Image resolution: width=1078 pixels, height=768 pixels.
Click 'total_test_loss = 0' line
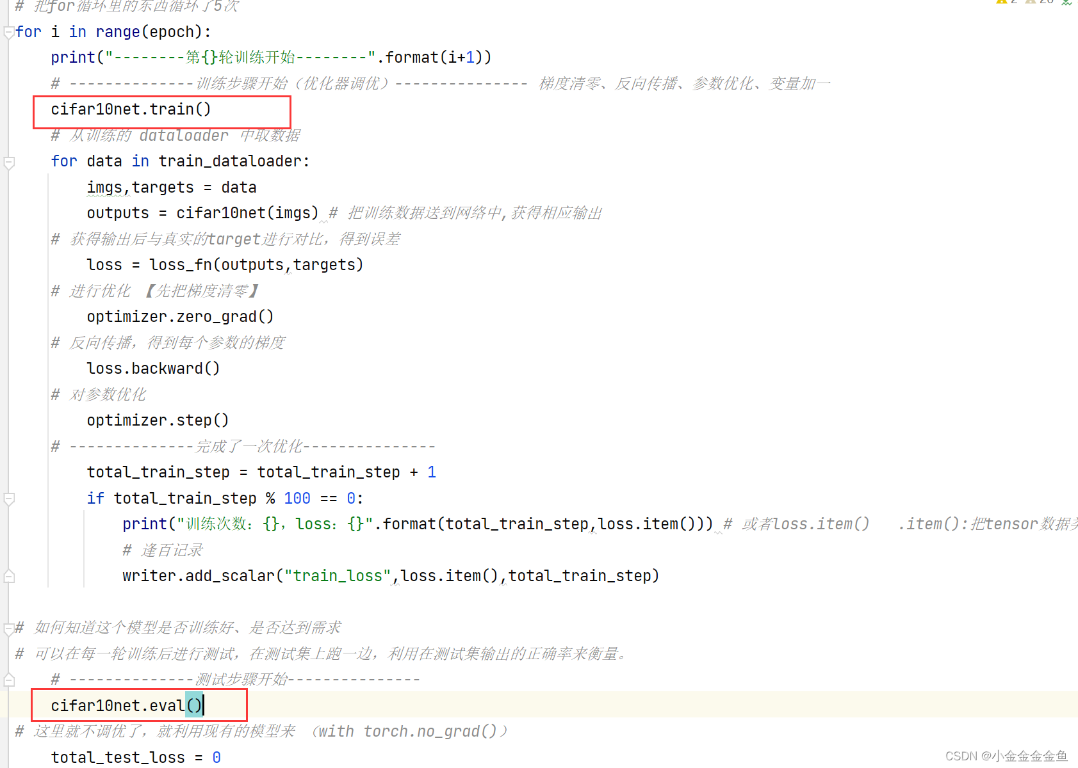tap(136, 758)
